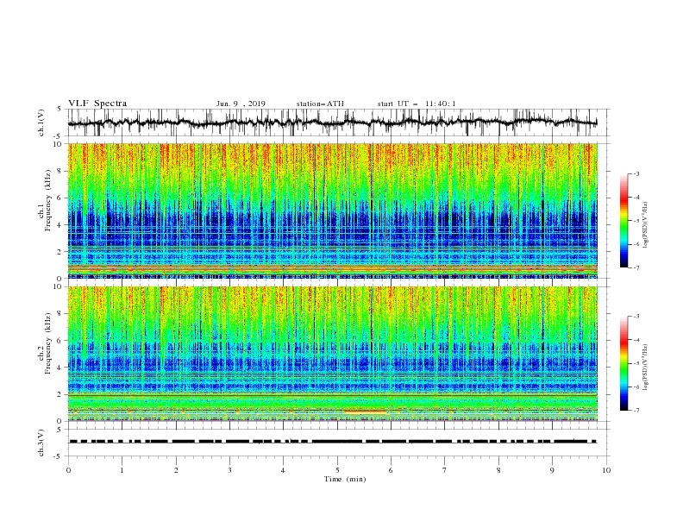Click the time axis tick label "10"

coord(606,470)
